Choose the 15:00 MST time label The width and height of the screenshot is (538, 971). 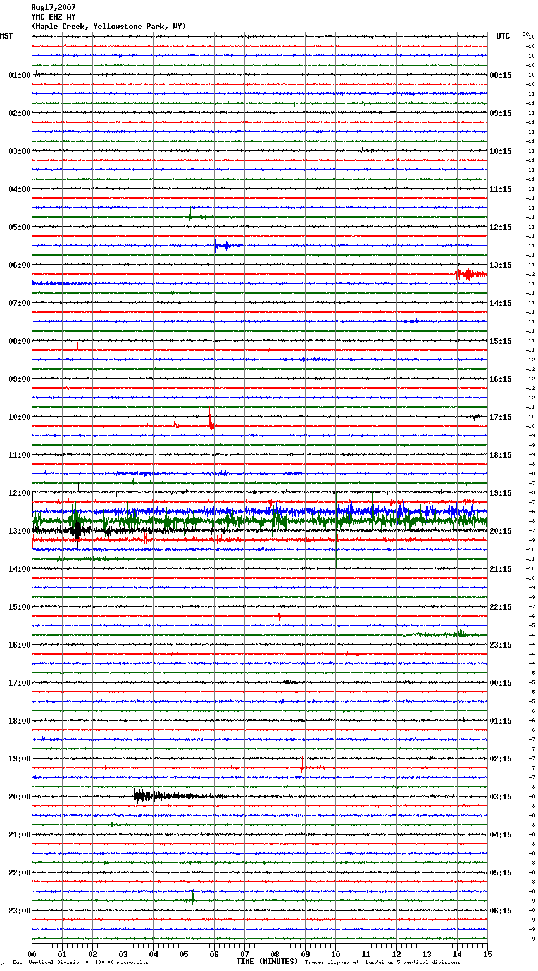click(x=20, y=607)
